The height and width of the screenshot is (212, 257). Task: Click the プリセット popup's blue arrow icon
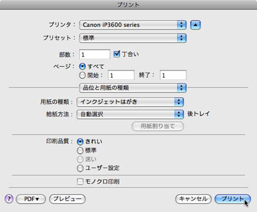point(182,38)
